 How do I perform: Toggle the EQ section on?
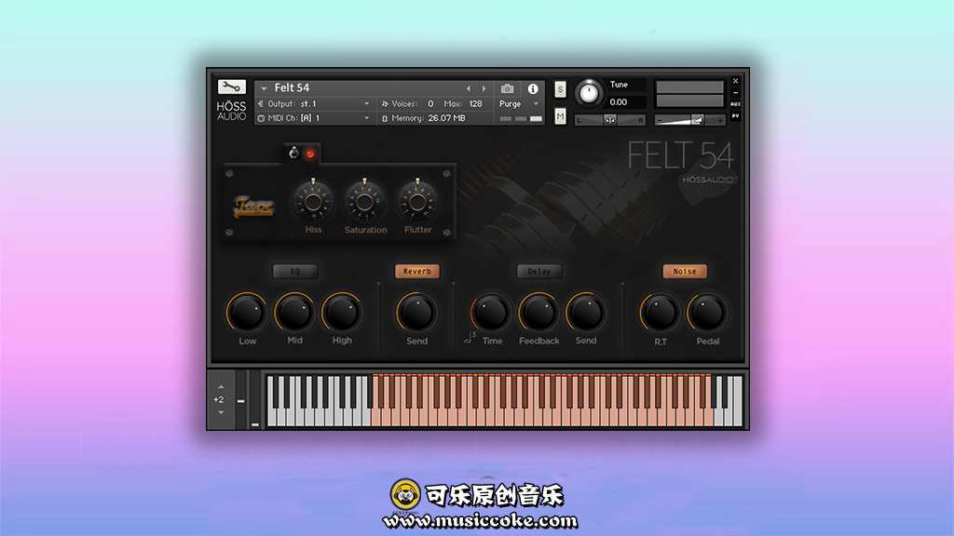295,271
